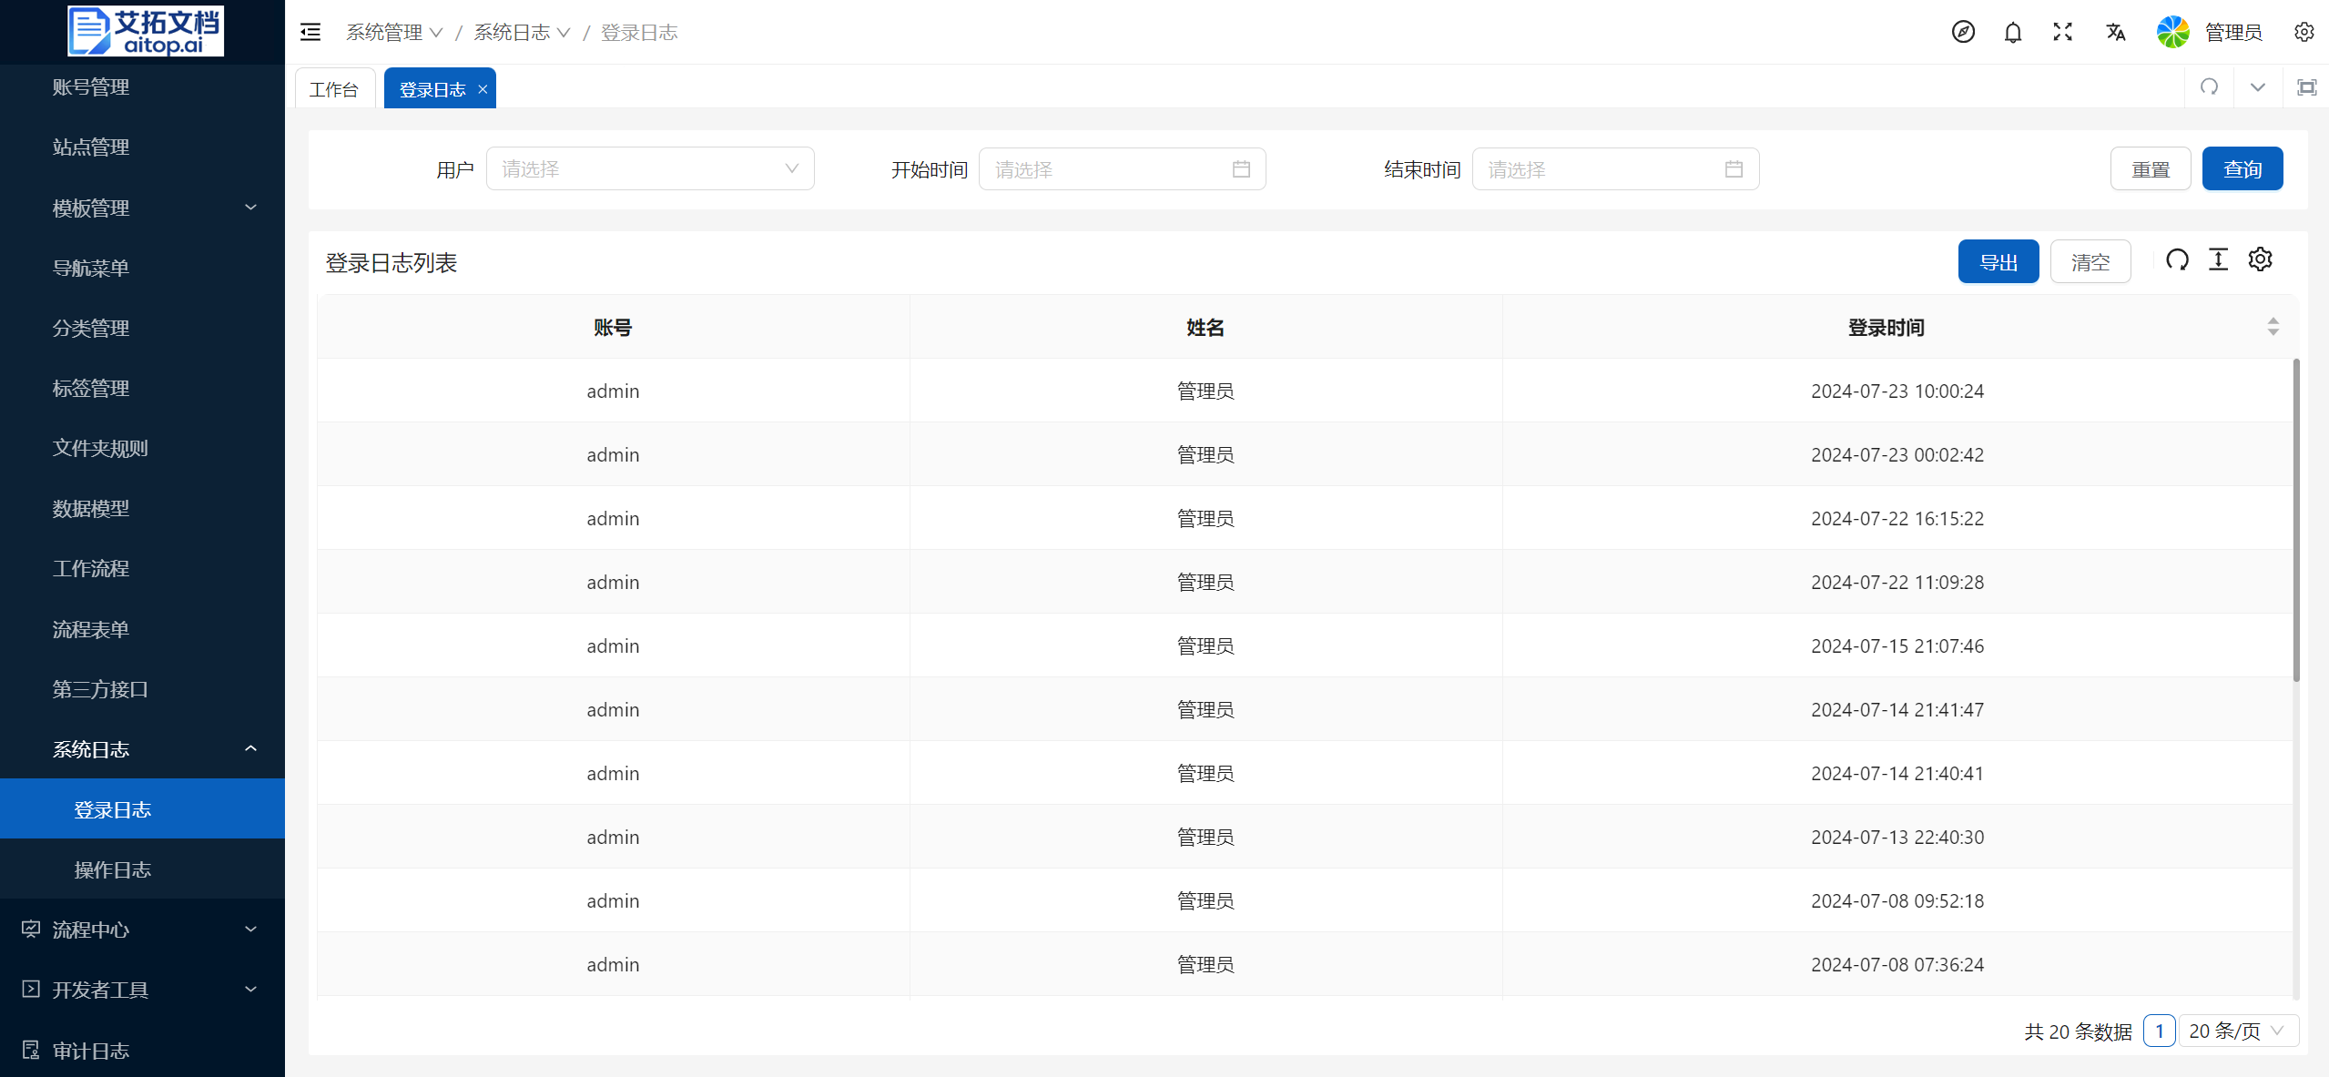The width and height of the screenshot is (2329, 1077).
Task: Click the 导出 button
Action: [x=1998, y=262]
